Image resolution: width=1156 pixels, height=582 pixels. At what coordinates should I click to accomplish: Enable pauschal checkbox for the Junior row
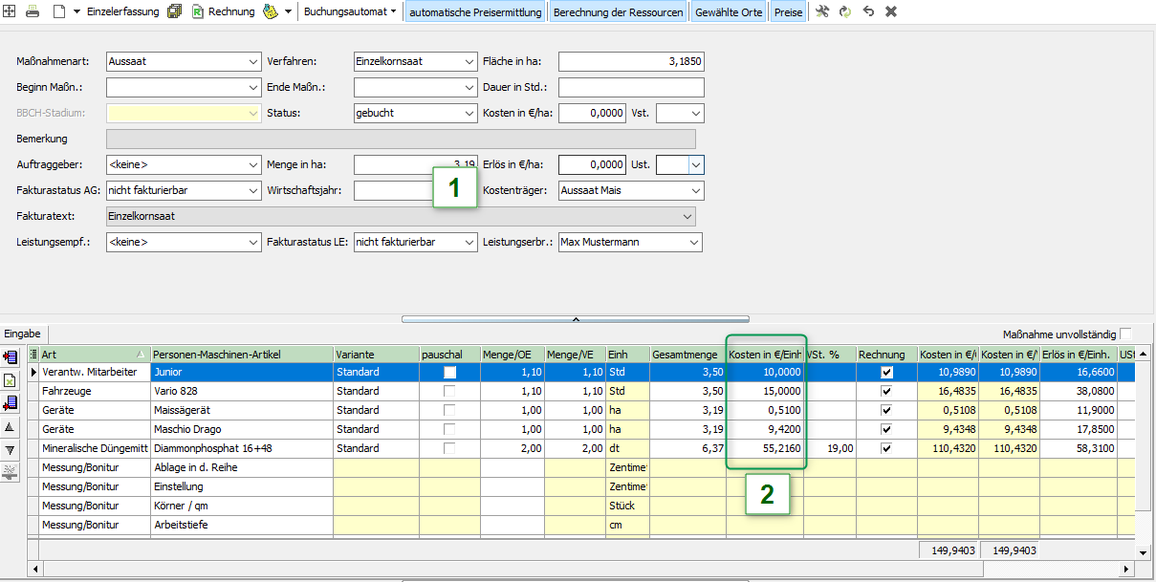[x=449, y=372]
